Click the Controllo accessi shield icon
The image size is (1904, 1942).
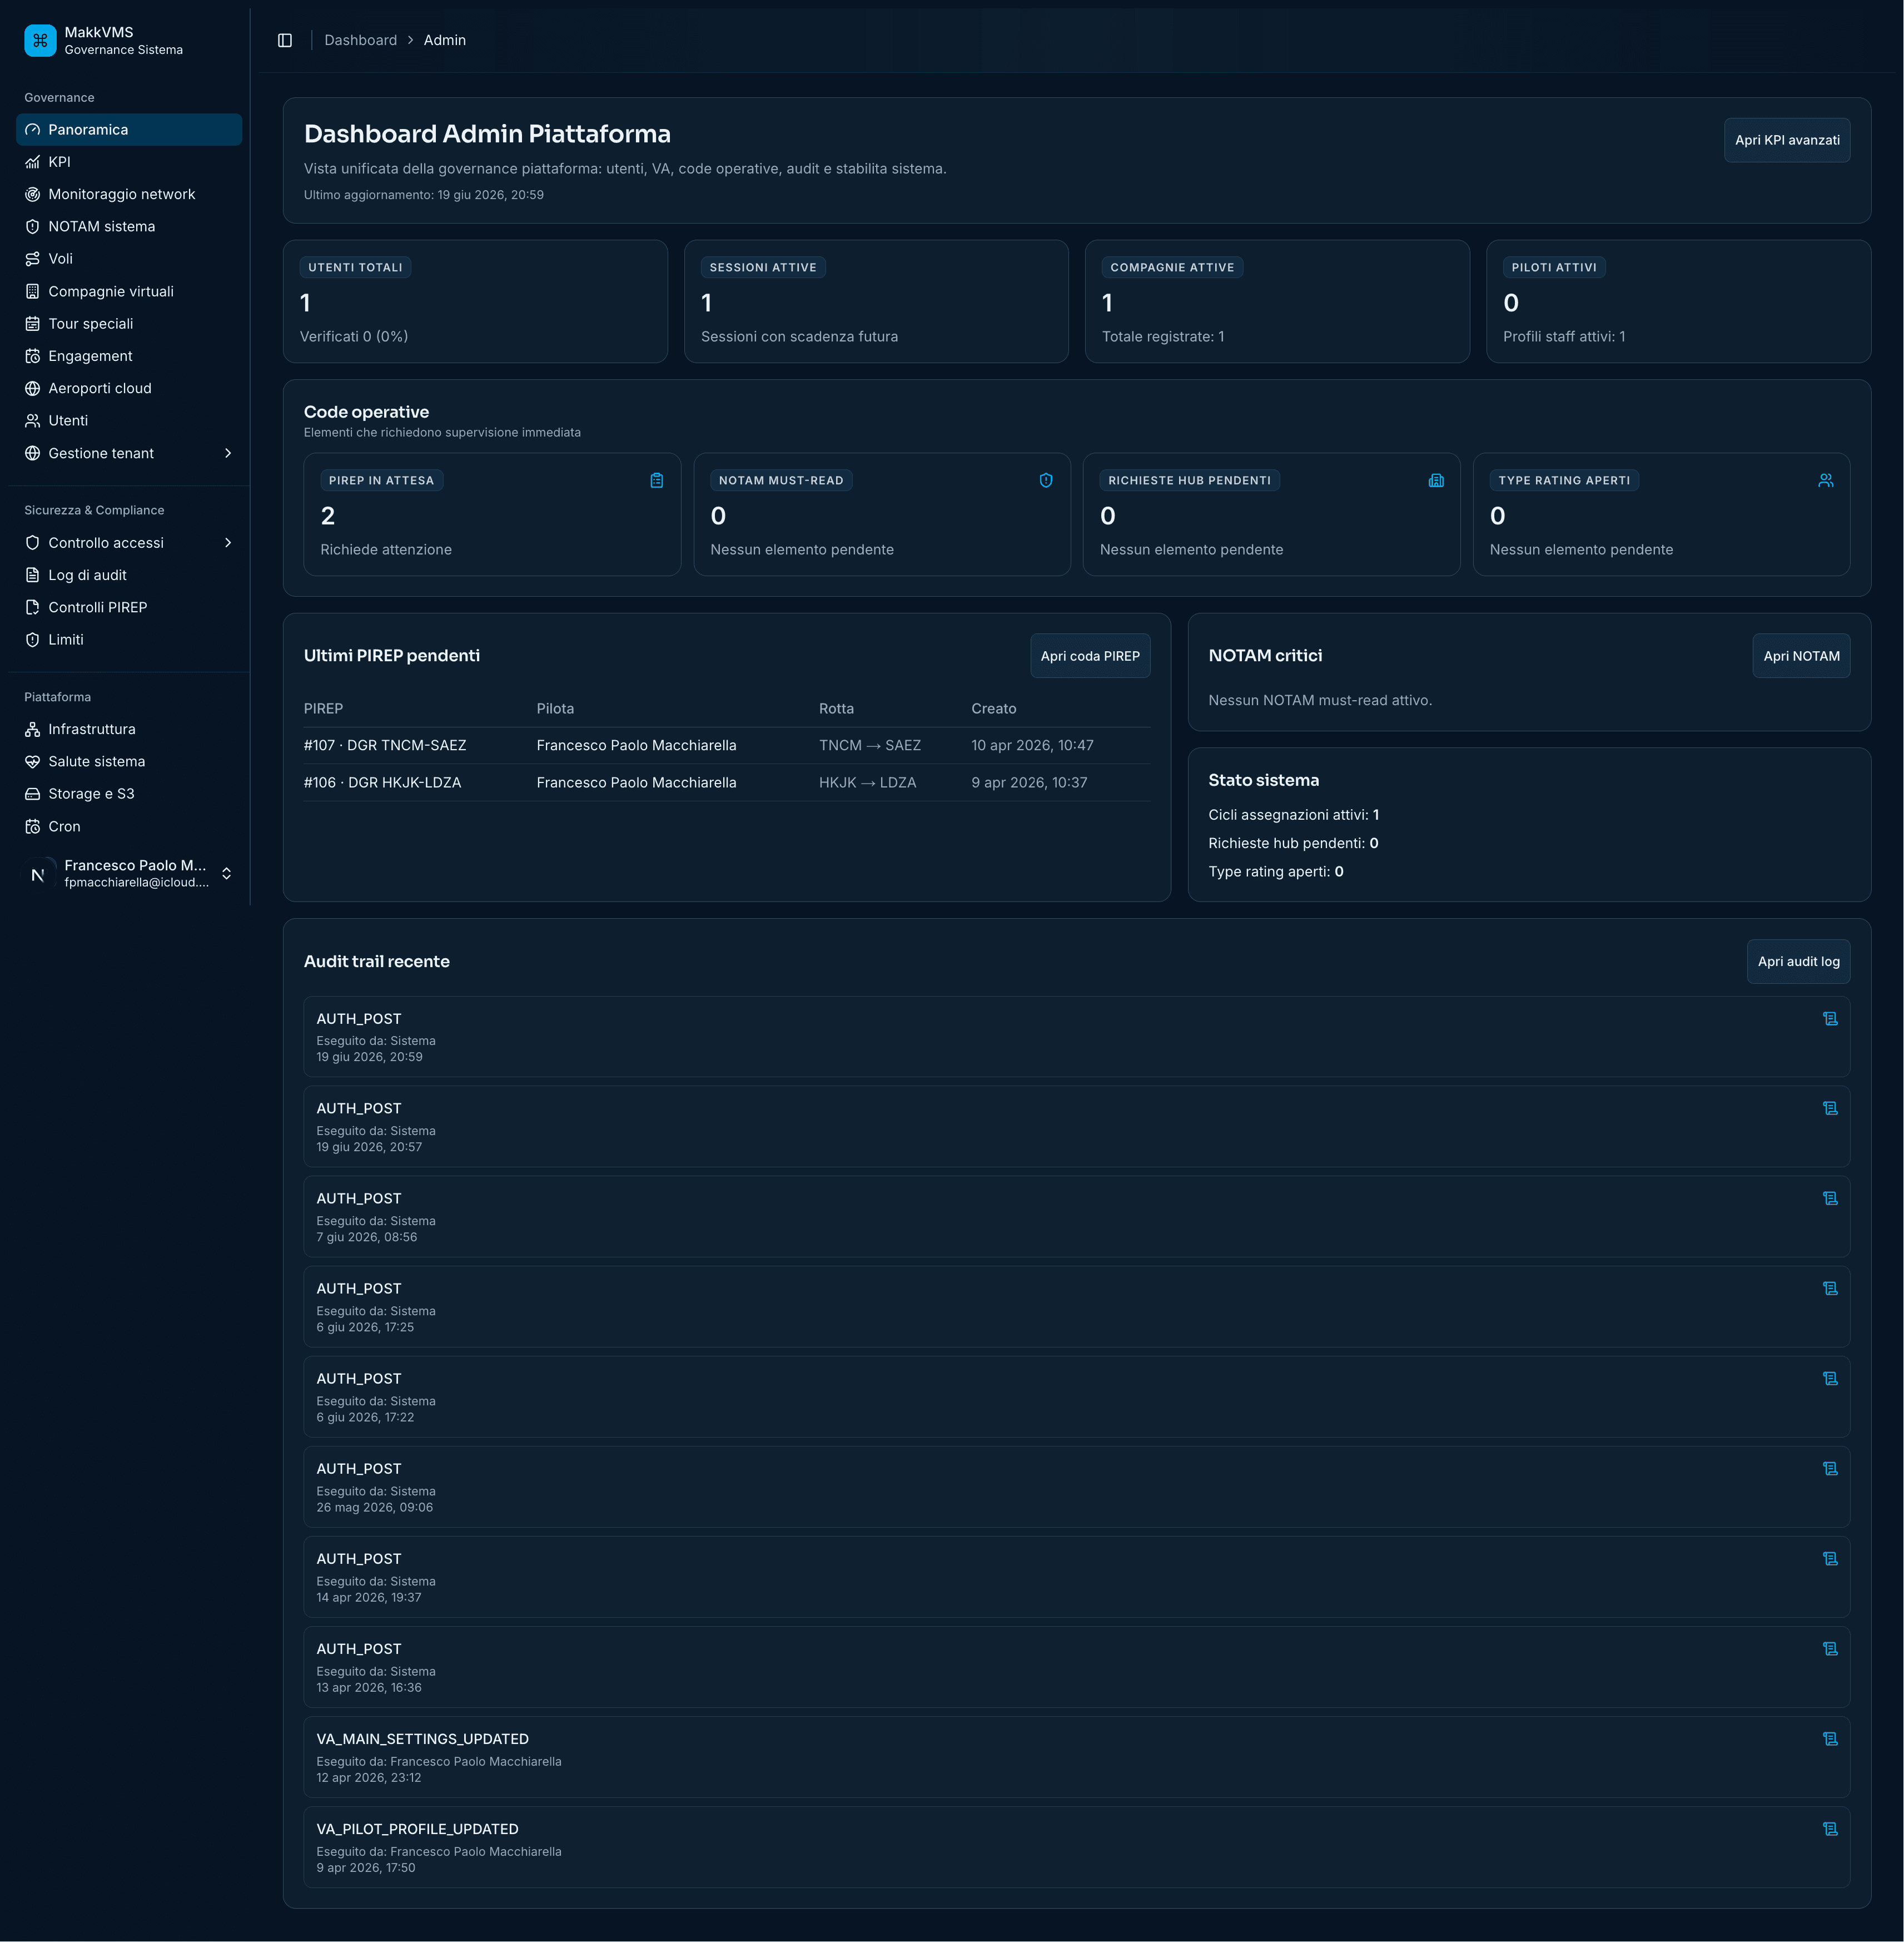[x=32, y=542]
